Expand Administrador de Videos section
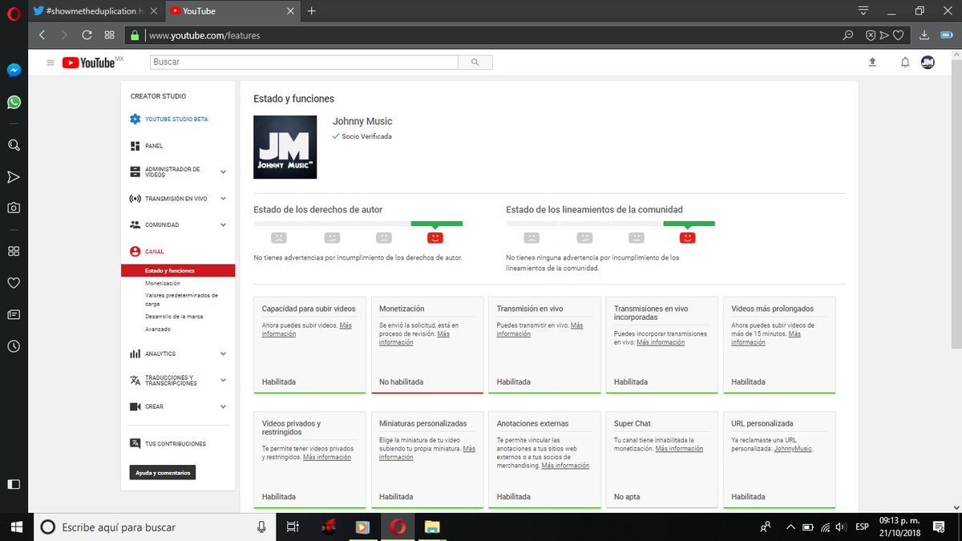The width and height of the screenshot is (962, 541). click(223, 172)
